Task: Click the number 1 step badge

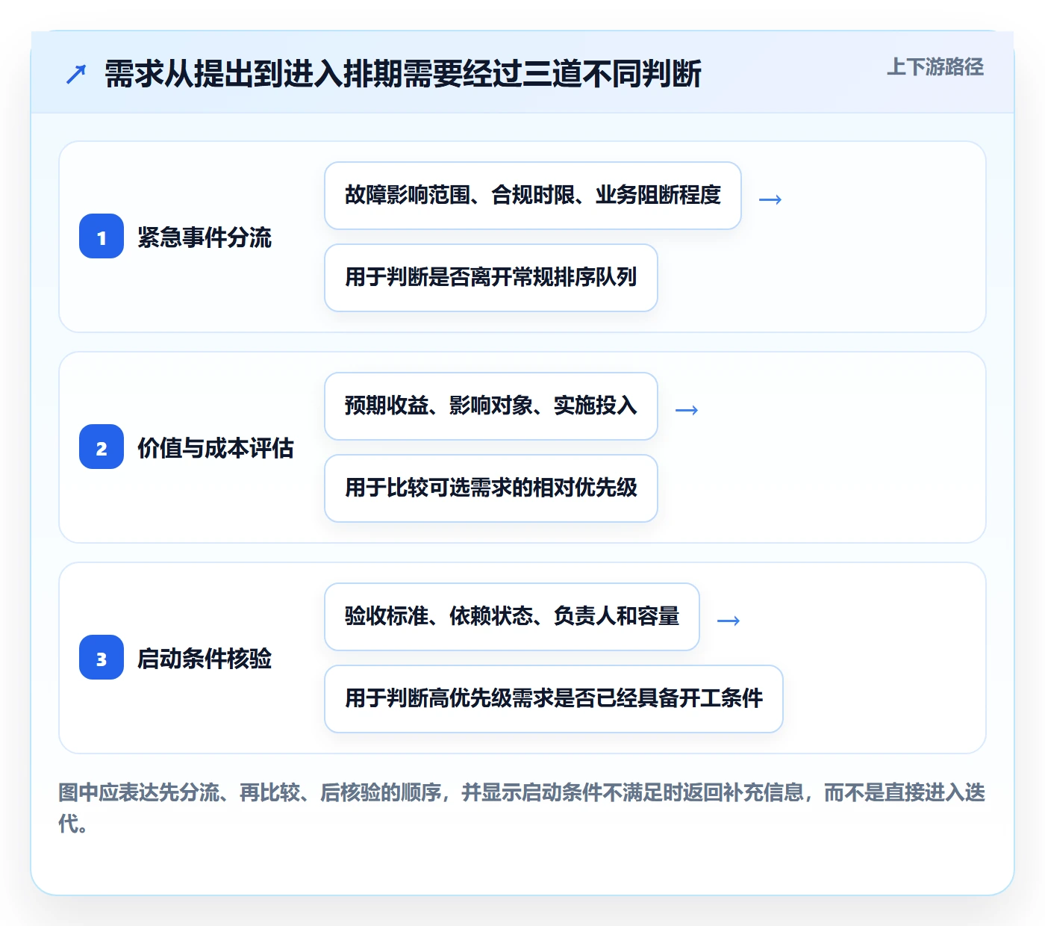Action: coord(102,237)
